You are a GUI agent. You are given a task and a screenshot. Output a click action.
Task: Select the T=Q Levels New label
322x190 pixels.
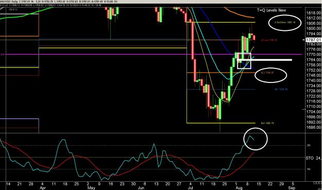click(272, 10)
